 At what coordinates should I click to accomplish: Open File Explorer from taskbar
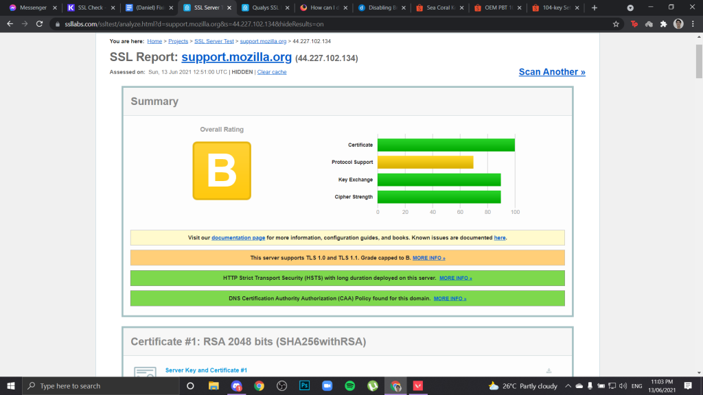coord(214,385)
